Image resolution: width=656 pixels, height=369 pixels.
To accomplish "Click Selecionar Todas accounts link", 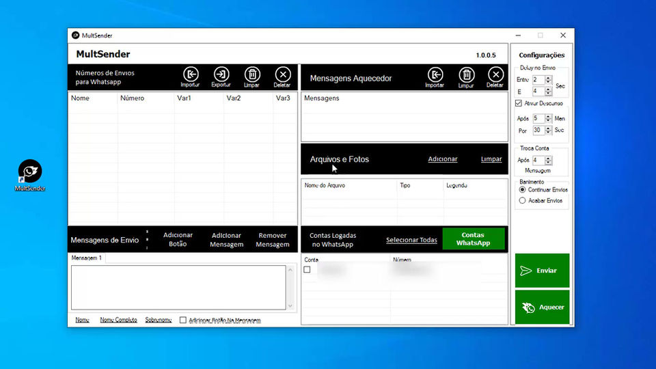I will click(411, 240).
